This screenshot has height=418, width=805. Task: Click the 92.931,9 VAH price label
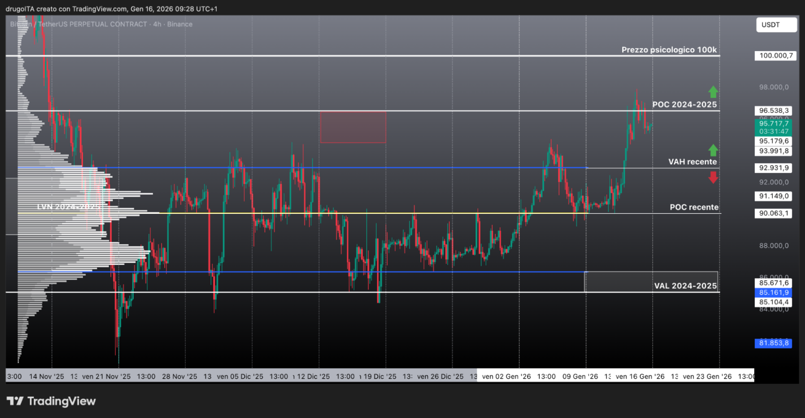(x=773, y=168)
